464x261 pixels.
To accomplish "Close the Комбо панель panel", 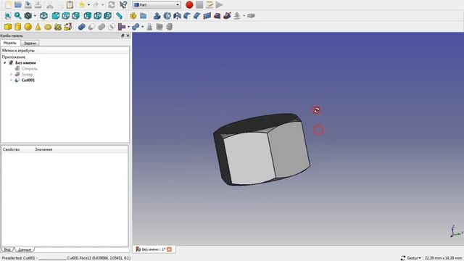I will 128,36.
